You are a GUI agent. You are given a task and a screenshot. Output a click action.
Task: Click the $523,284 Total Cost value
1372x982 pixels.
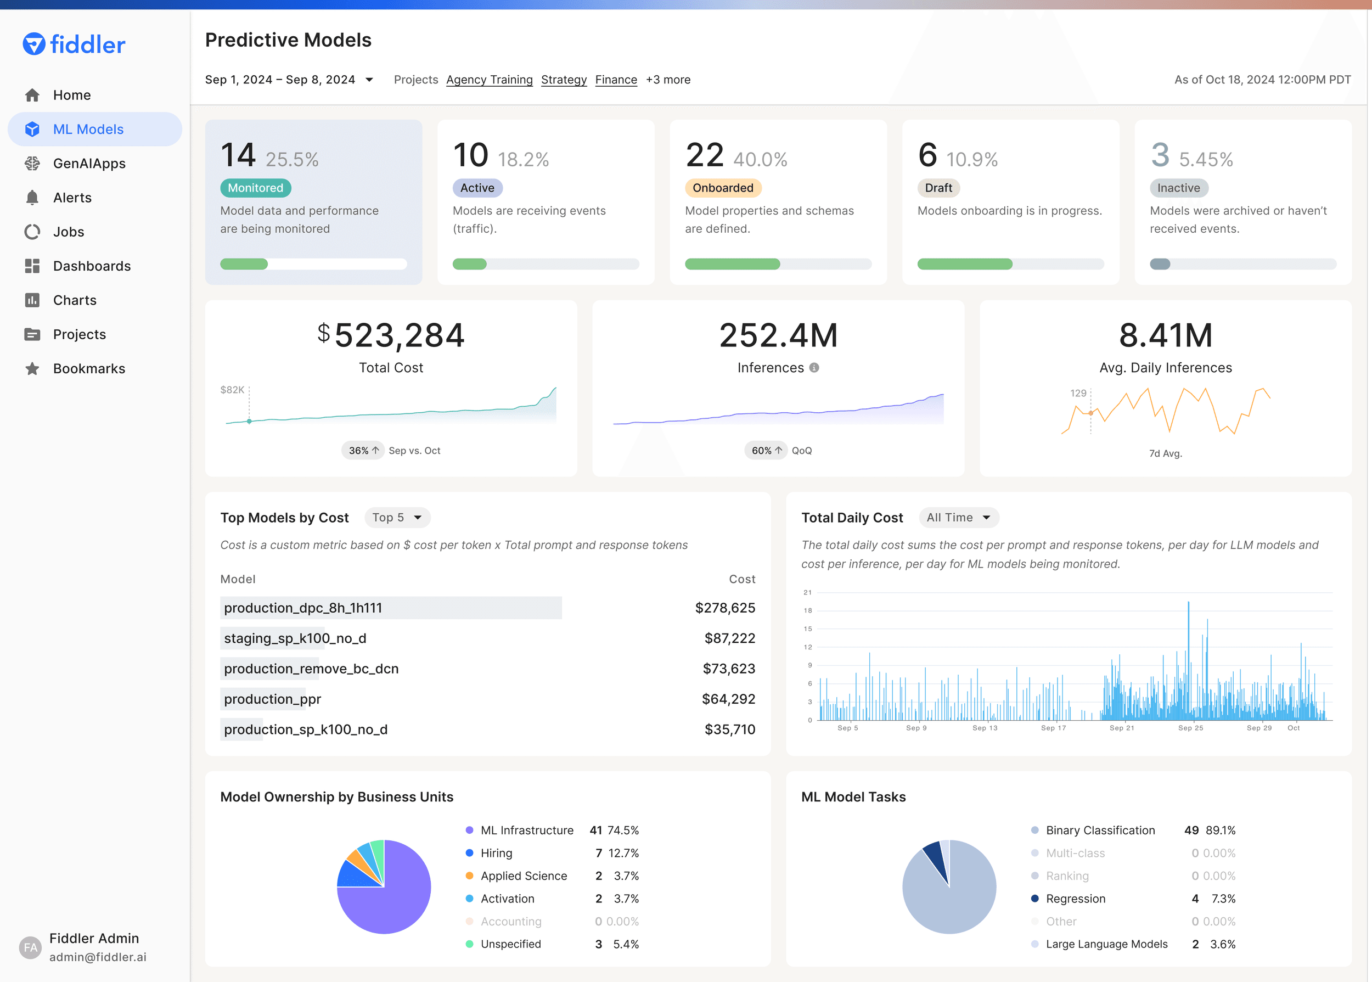[391, 335]
